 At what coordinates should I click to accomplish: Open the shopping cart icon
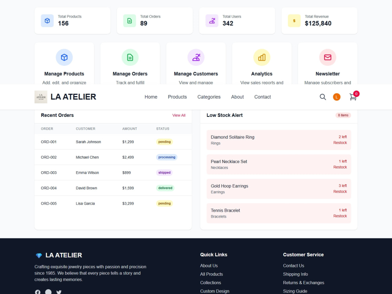point(353,97)
